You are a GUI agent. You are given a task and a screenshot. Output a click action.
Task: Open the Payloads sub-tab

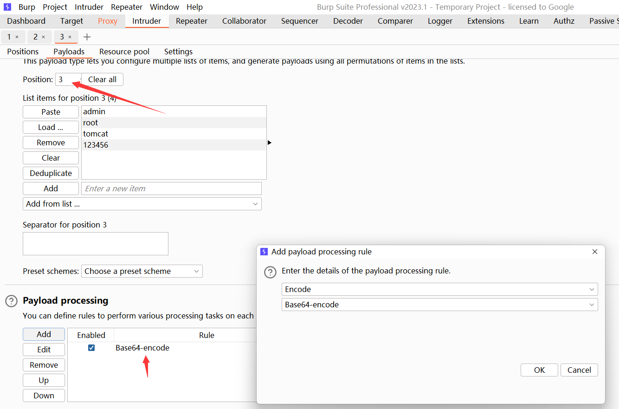point(69,52)
